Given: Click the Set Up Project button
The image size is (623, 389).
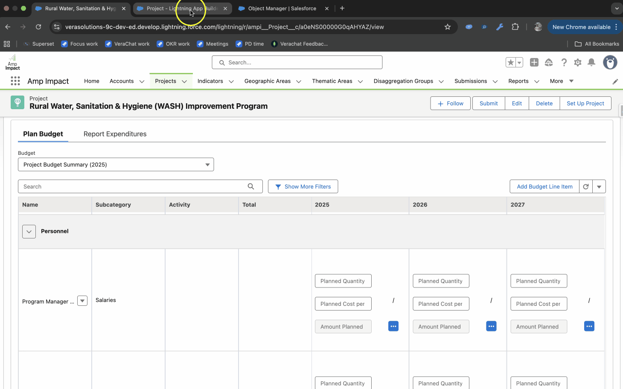Looking at the screenshot, I should tap(585, 103).
